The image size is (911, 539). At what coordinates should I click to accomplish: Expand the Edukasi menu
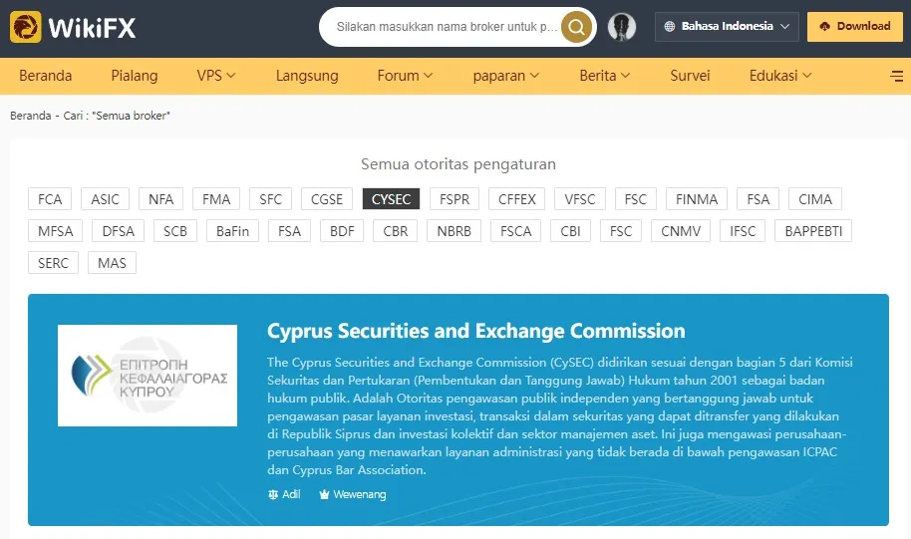(780, 76)
